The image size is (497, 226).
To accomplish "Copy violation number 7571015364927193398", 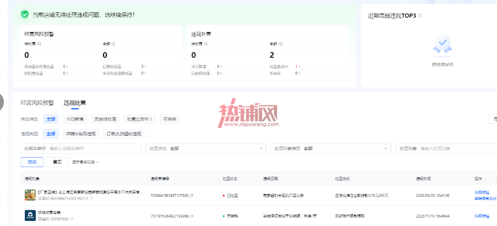I will pyautogui.click(x=191, y=216).
